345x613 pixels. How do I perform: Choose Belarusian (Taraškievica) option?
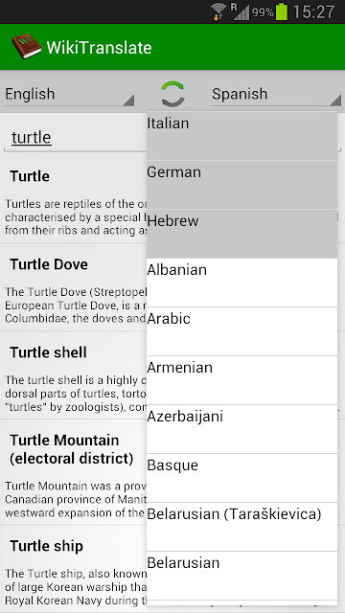coord(241,527)
